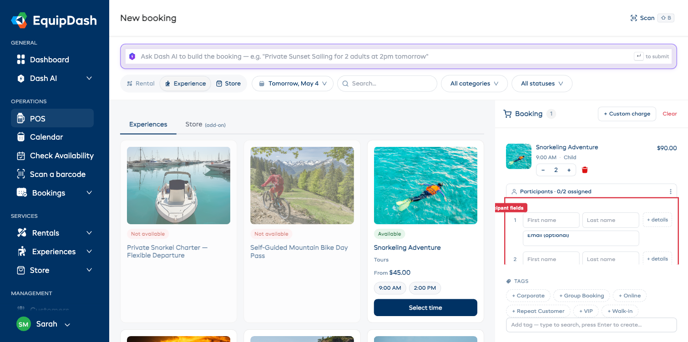Click the Dash AI icon in prompt bar
This screenshot has width=688, height=342.
[x=132, y=56]
